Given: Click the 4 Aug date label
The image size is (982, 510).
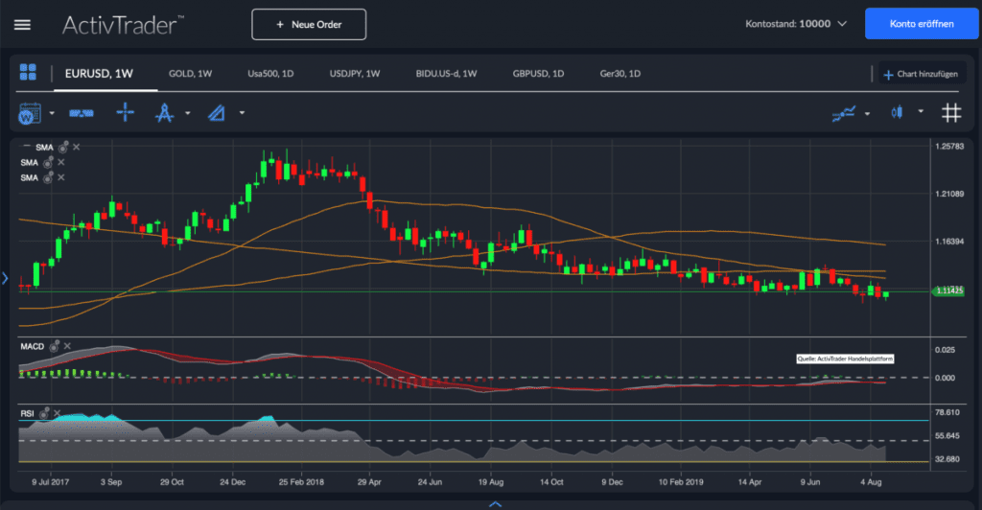Looking at the screenshot, I should [871, 482].
